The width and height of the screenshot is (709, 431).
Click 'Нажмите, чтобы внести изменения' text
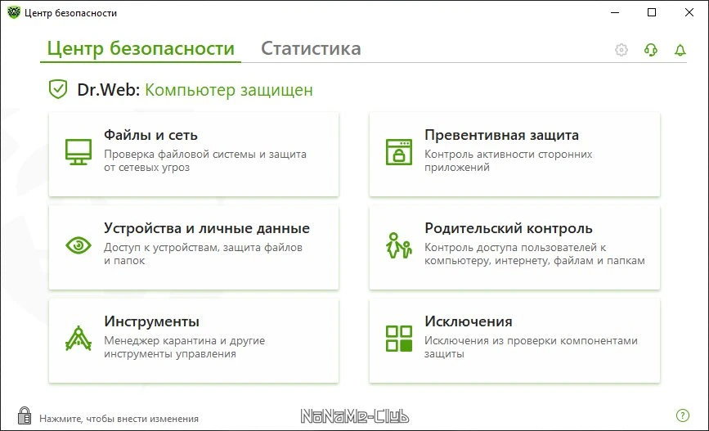[x=119, y=419]
